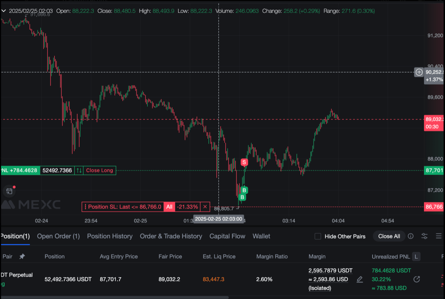Click the upper green B buy marker
The image size is (445, 299).
pyautogui.click(x=244, y=190)
